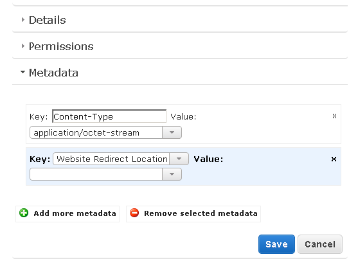Click the Metadata section heading text
Viewport: 349px width, 259px height.
click(53, 73)
